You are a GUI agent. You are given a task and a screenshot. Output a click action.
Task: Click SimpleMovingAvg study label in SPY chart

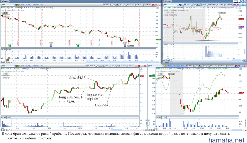tap(226, 7)
